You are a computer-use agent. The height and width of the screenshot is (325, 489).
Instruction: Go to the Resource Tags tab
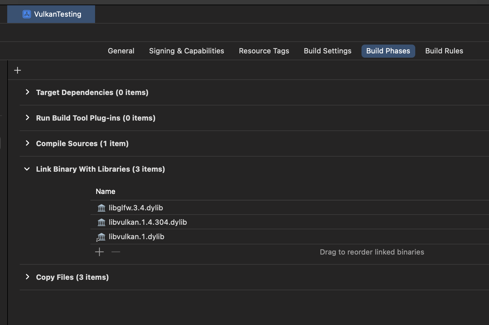point(264,51)
